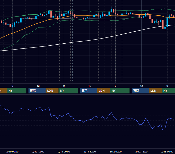
Task: Click the 東京 session block on 2/11
Action: coord(89,91)
